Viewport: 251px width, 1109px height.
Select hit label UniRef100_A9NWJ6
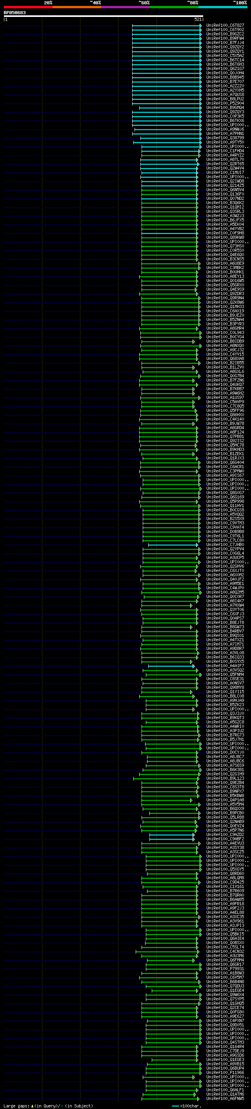[x=225, y=129]
